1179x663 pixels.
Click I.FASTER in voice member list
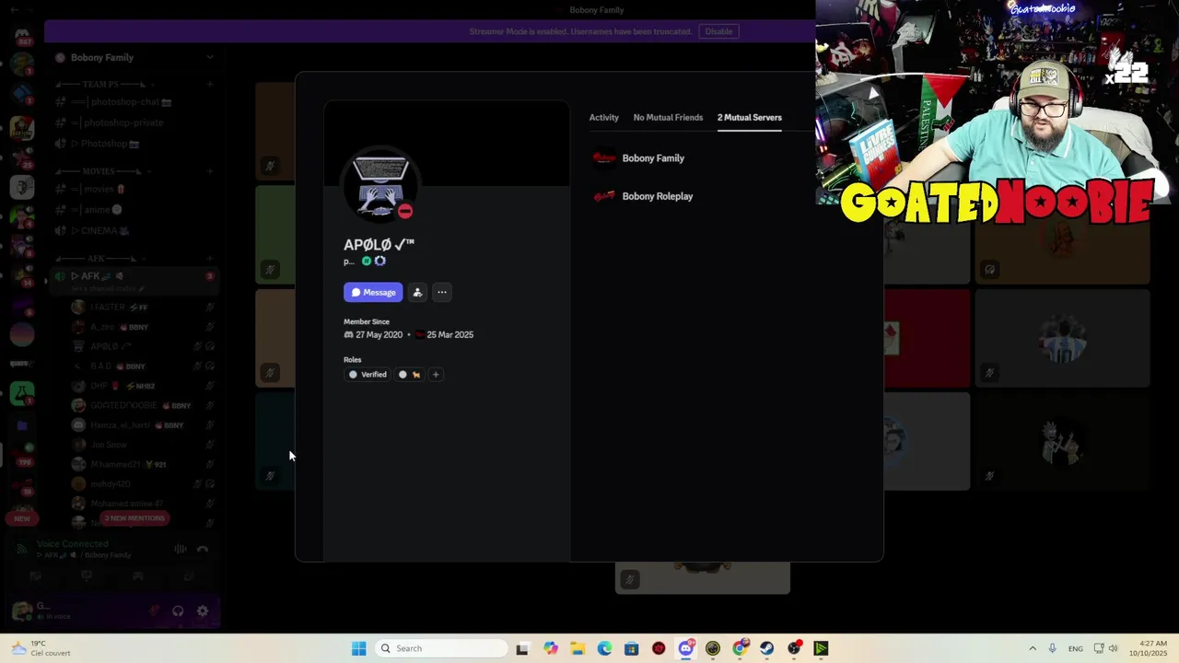click(143, 308)
